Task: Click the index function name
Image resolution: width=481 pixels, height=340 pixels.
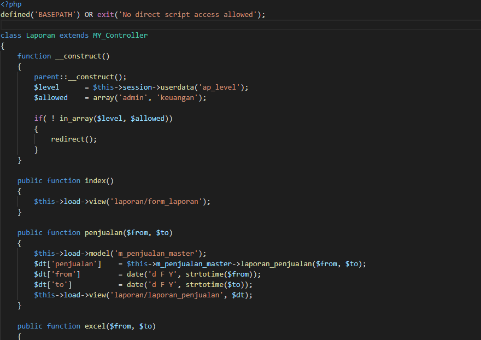Action: point(95,181)
